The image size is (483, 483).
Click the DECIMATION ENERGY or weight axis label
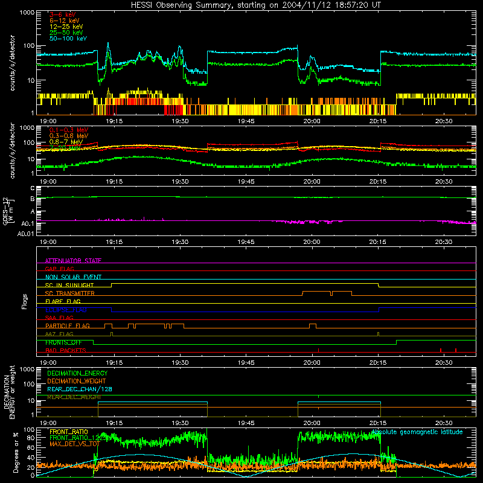point(9,392)
